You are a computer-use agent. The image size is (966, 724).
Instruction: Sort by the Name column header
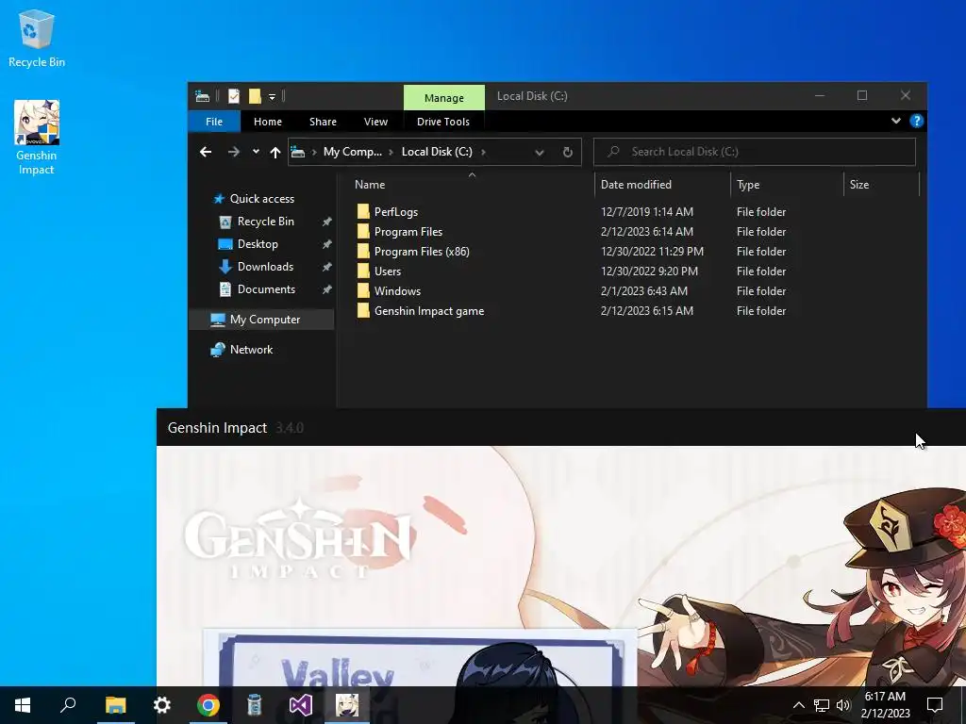pos(370,185)
